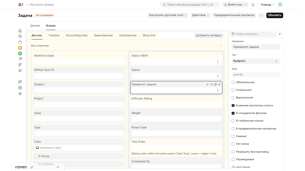The width and height of the screenshot is (305, 171).
Task: Open the Status ABAP select field
Action: [x=176, y=62]
